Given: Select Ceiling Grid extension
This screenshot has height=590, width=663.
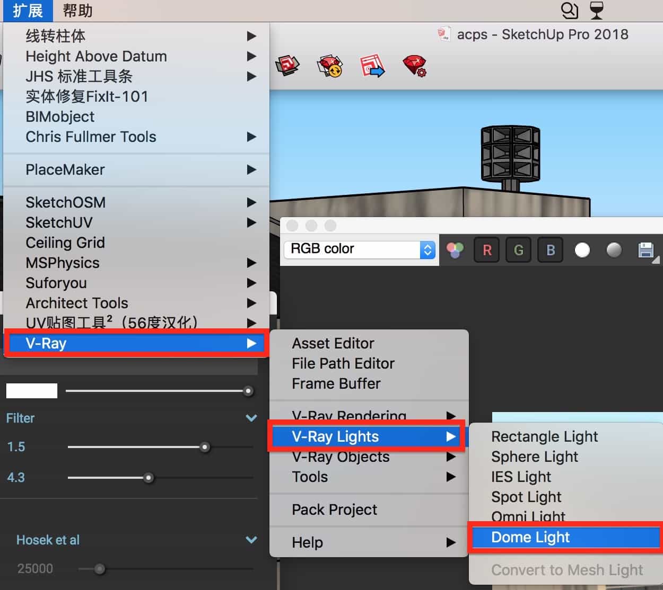Looking at the screenshot, I should 136,243.
